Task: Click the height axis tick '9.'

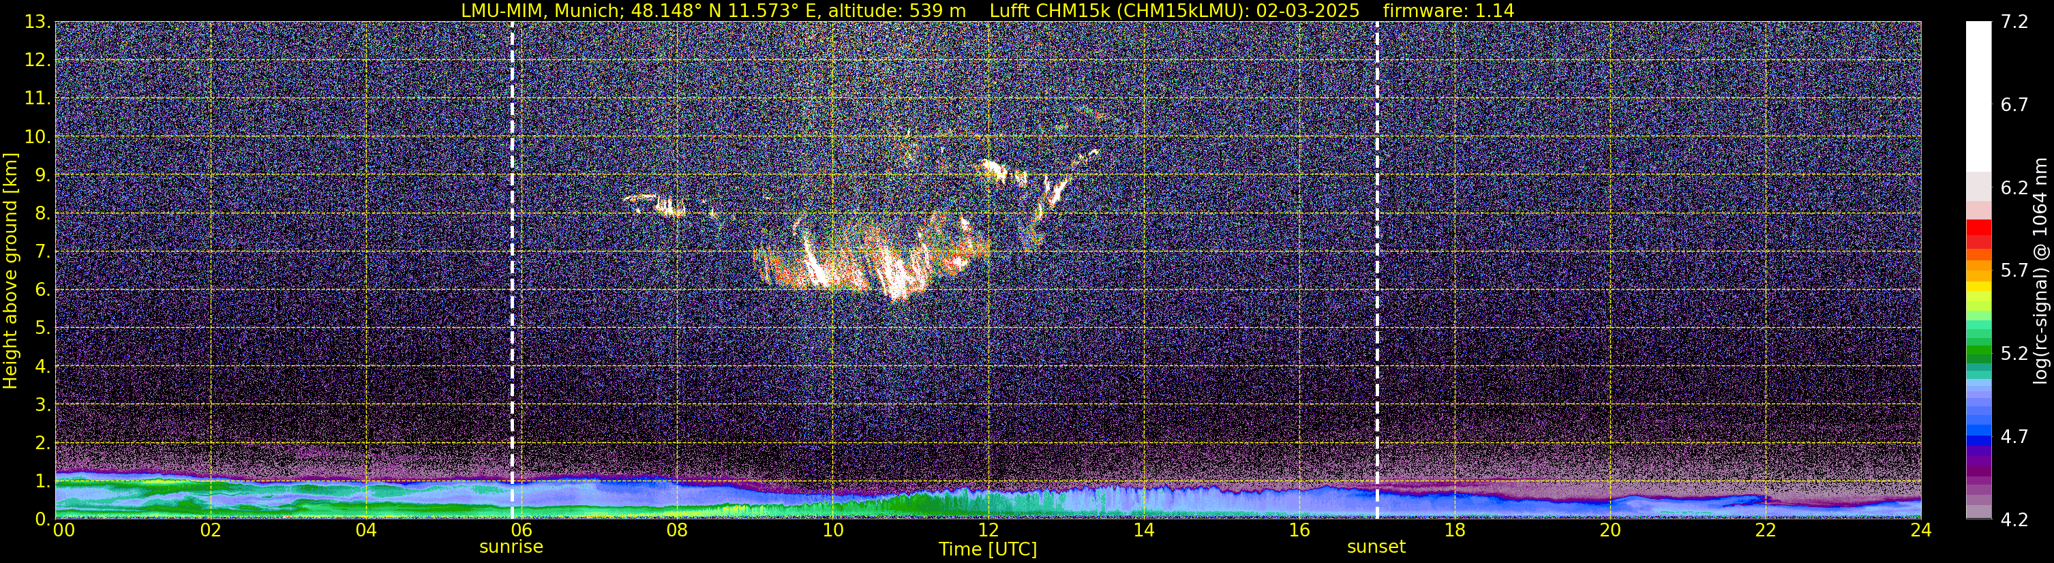Action: (42, 175)
